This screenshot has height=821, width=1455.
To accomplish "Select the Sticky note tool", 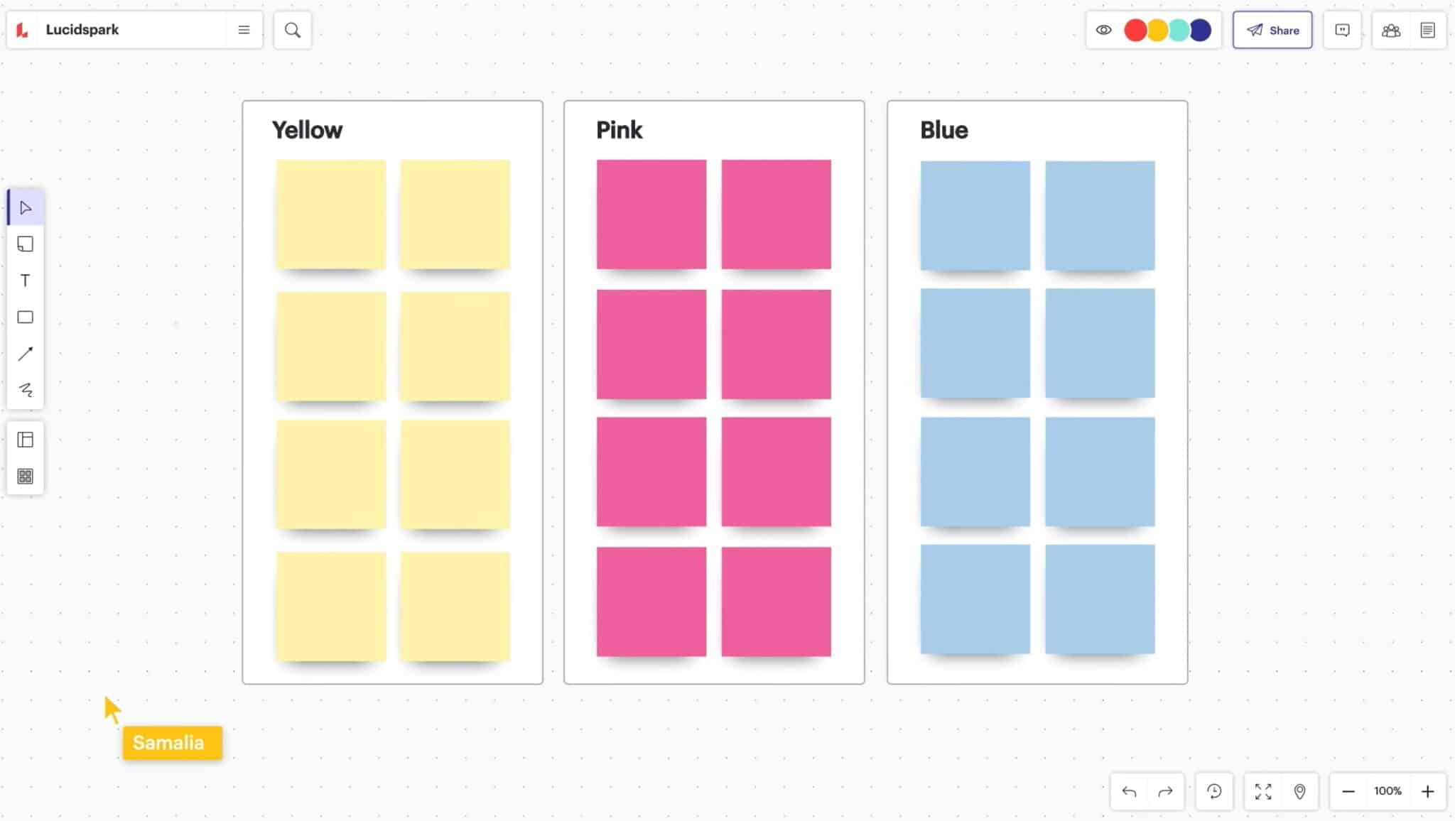I will 26,244.
